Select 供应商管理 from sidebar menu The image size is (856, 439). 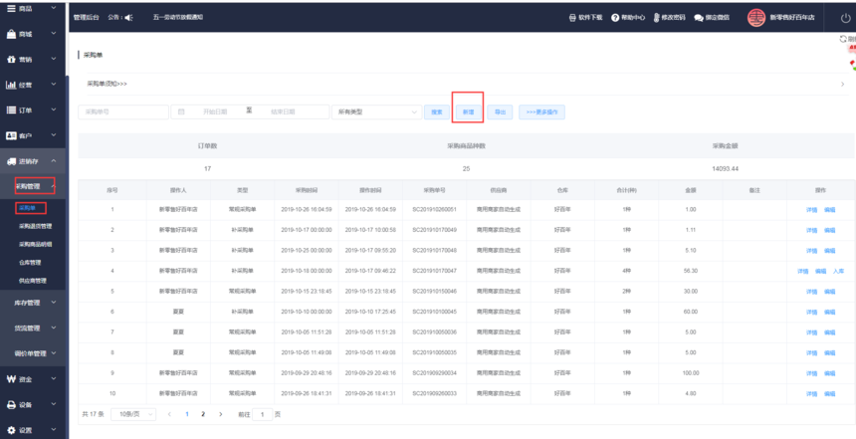pos(33,281)
